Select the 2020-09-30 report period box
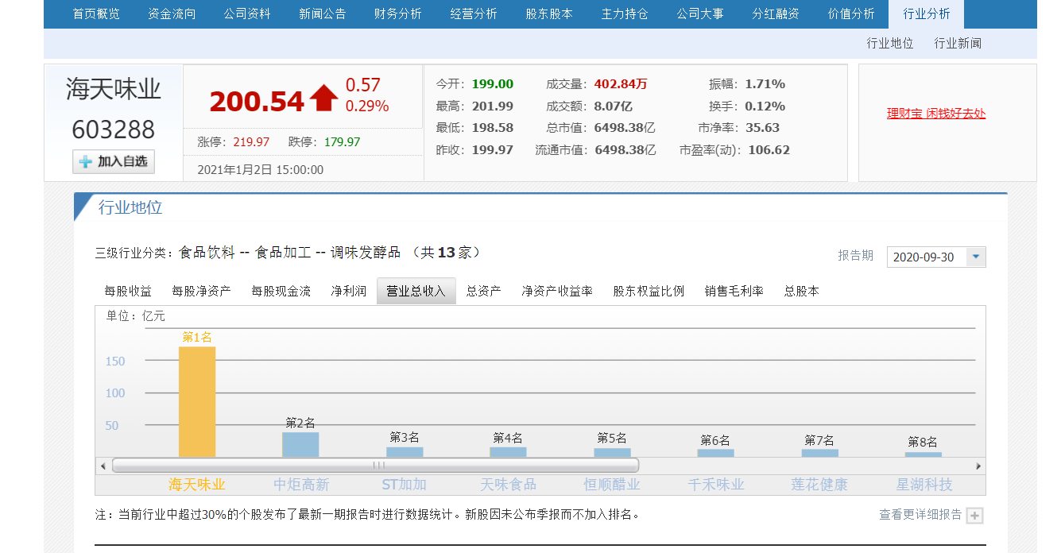This screenshot has height=553, width=1061. click(x=936, y=257)
